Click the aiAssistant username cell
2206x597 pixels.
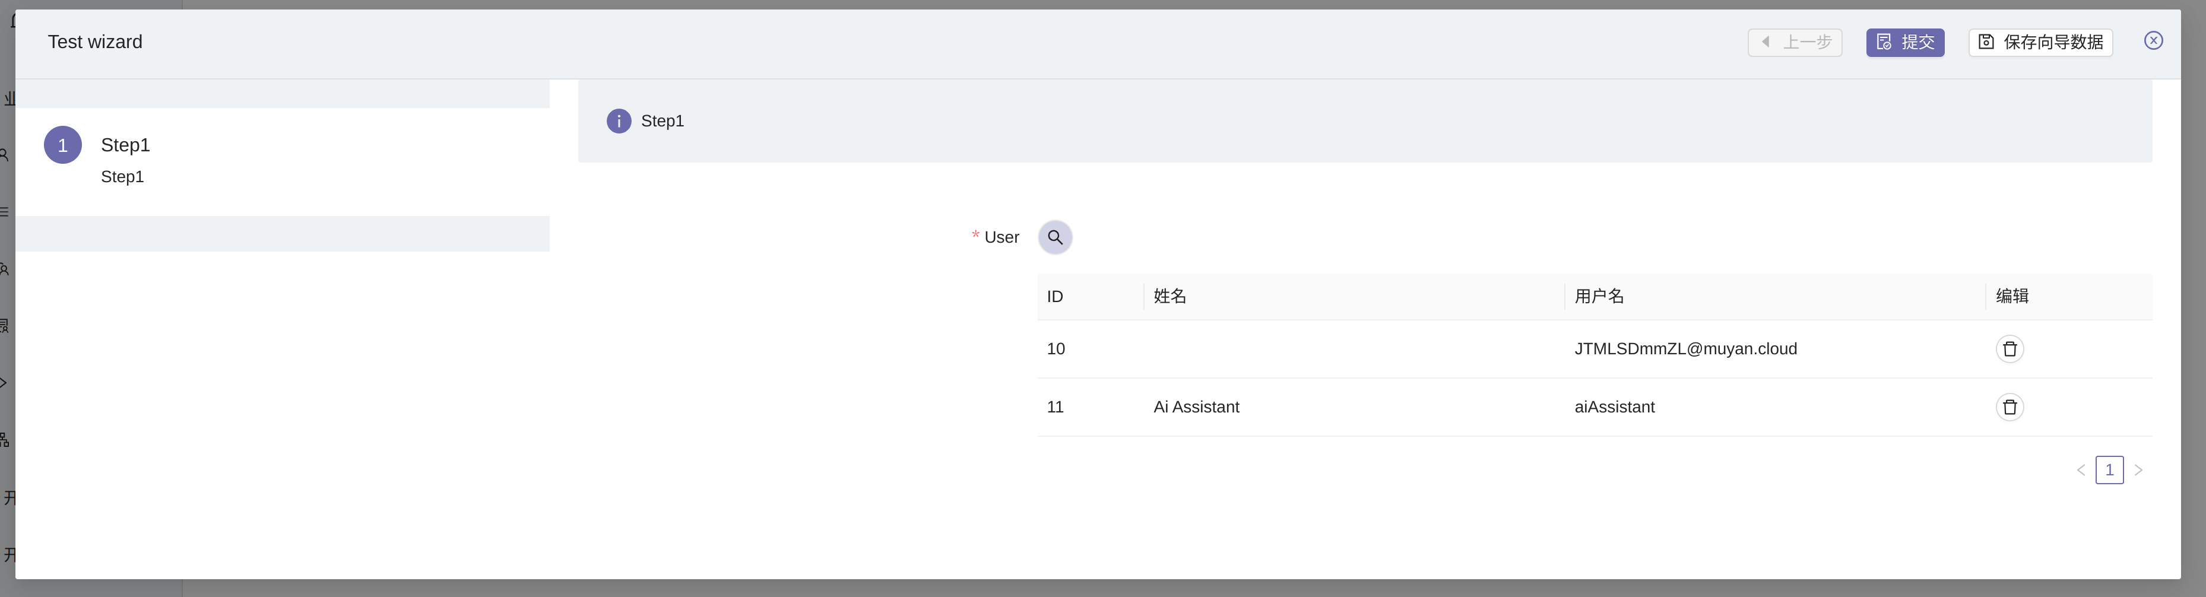point(1614,407)
